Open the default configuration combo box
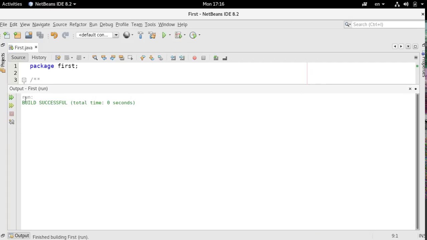 point(97,35)
